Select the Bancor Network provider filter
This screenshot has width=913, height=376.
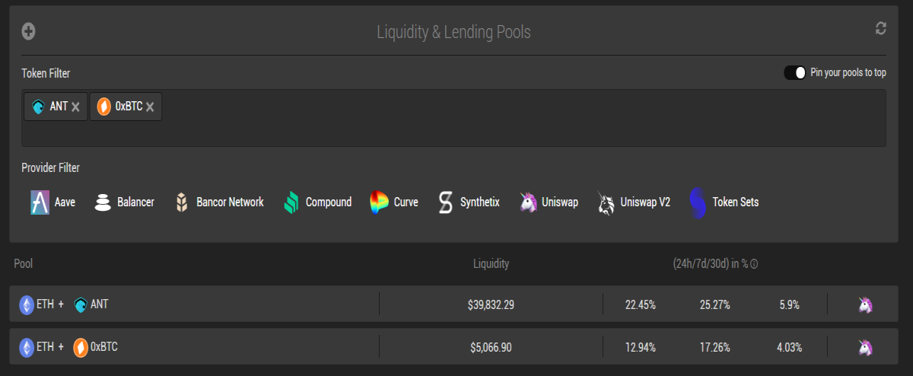coord(219,202)
